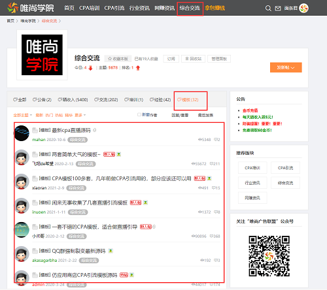327x290 pixels.
Task: Open thread 两套简单大气的模板
Action: point(76,154)
